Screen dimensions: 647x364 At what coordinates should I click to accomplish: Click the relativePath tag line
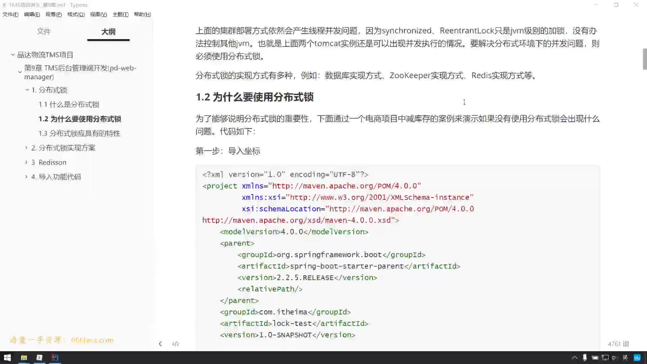(270, 289)
